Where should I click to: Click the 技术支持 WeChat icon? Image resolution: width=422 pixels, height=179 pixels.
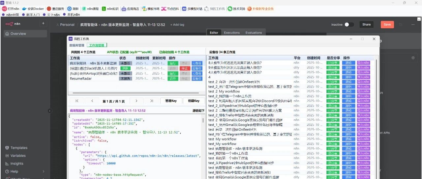[229, 9]
